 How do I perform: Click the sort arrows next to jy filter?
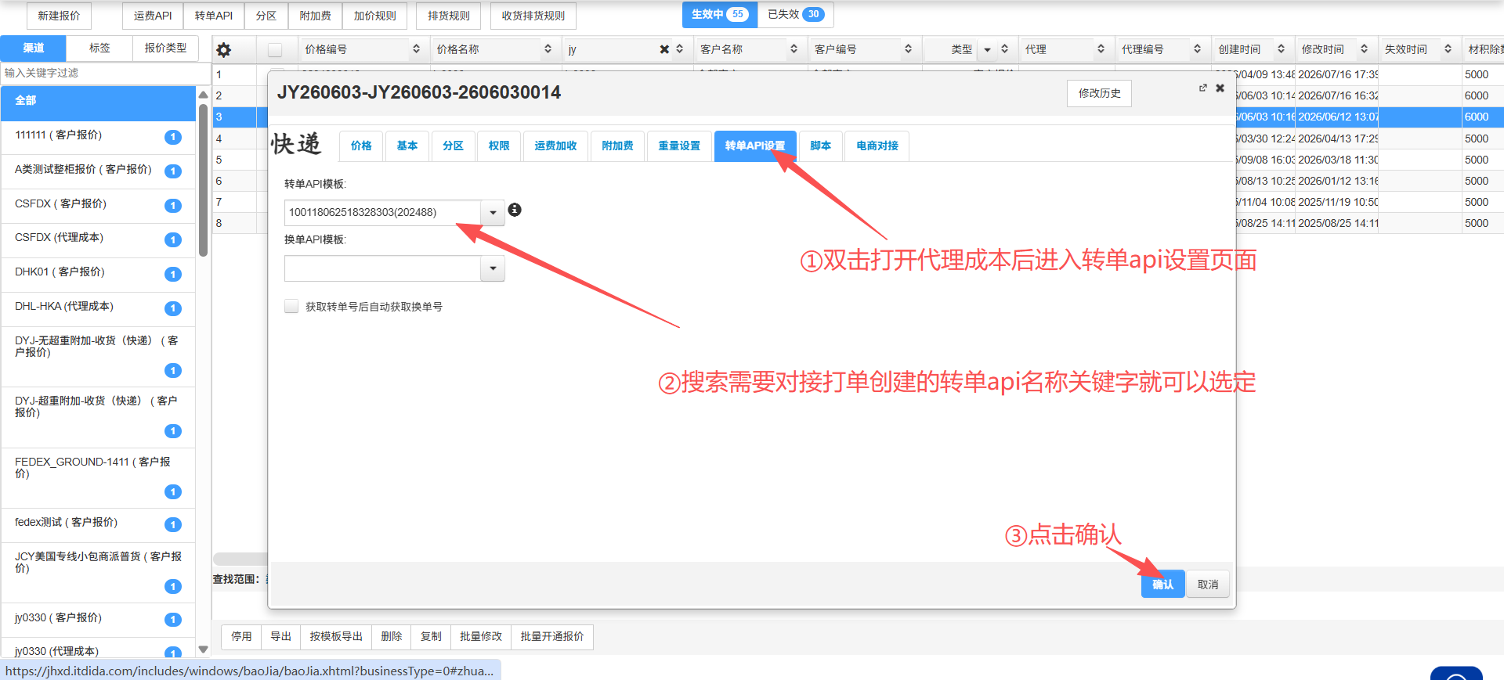(x=679, y=49)
